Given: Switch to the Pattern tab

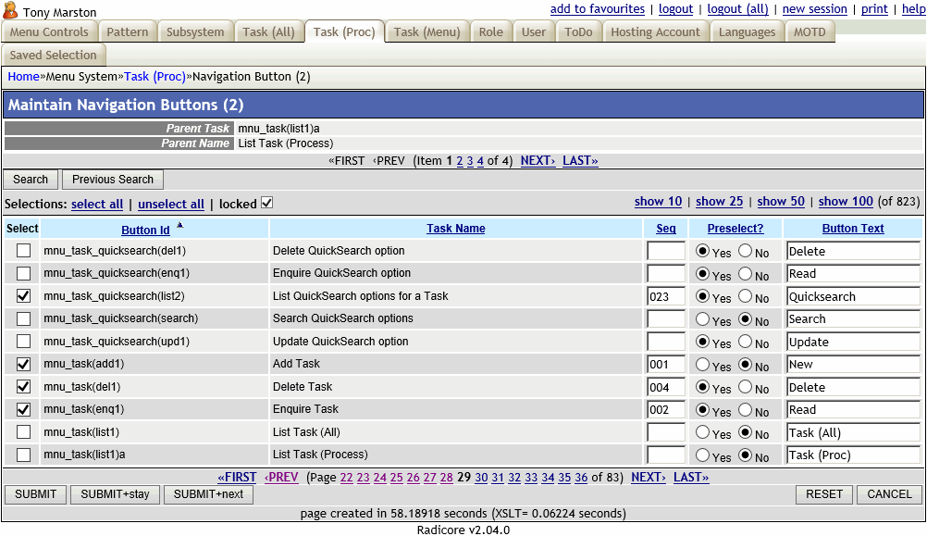Looking at the screenshot, I should [128, 31].
